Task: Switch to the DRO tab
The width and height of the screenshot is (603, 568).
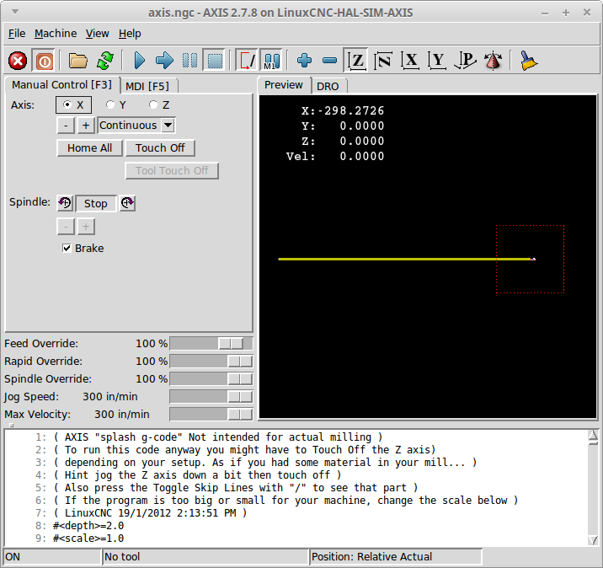Action: 328,86
